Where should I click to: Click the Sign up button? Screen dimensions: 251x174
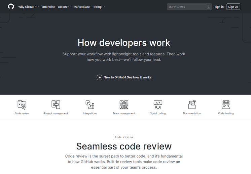click(x=233, y=7)
